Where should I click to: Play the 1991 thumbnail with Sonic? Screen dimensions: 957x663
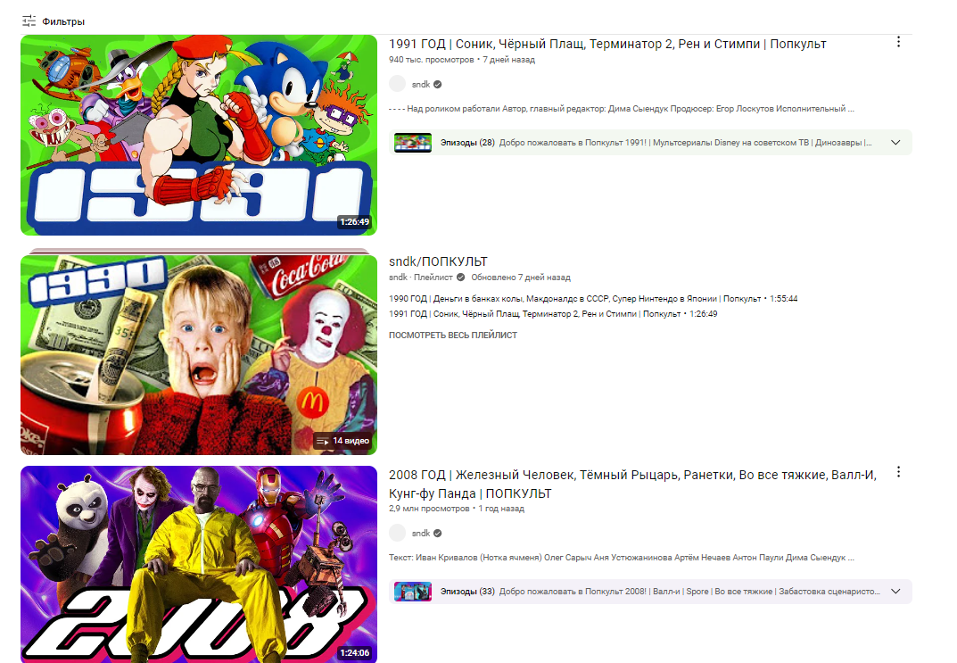point(199,135)
